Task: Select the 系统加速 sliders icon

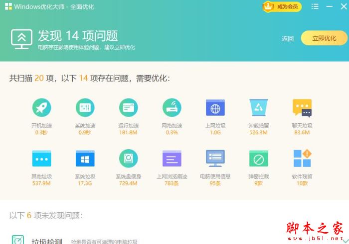Action: [x=85, y=107]
